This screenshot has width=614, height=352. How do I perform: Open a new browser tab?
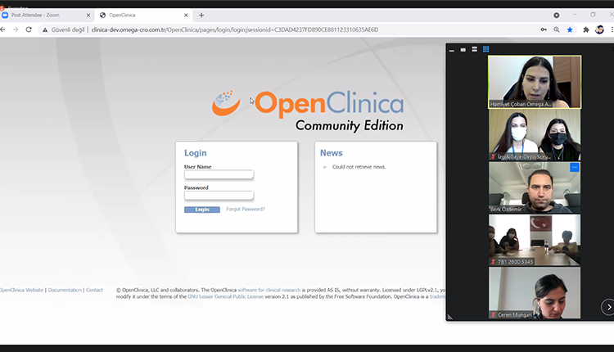pos(201,15)
